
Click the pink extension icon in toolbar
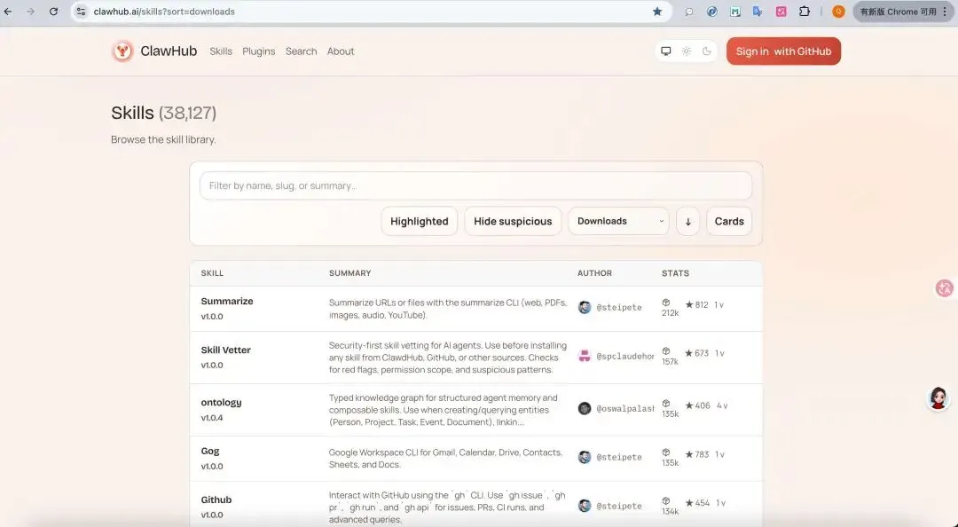(781, 12)
